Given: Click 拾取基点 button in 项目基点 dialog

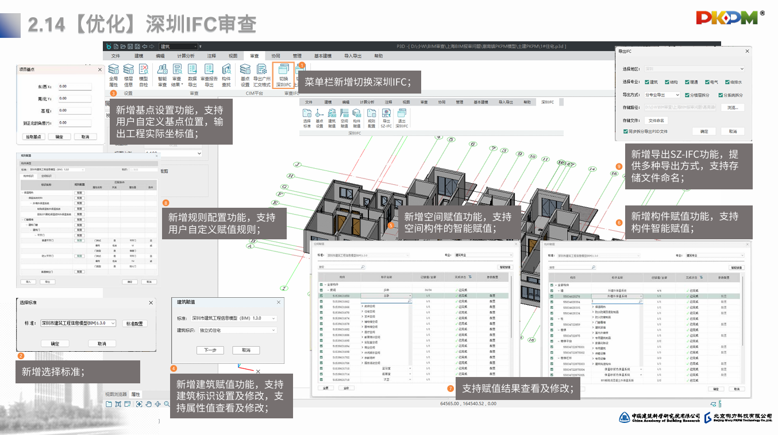Looking at the screenshot, I should [32, 137].
